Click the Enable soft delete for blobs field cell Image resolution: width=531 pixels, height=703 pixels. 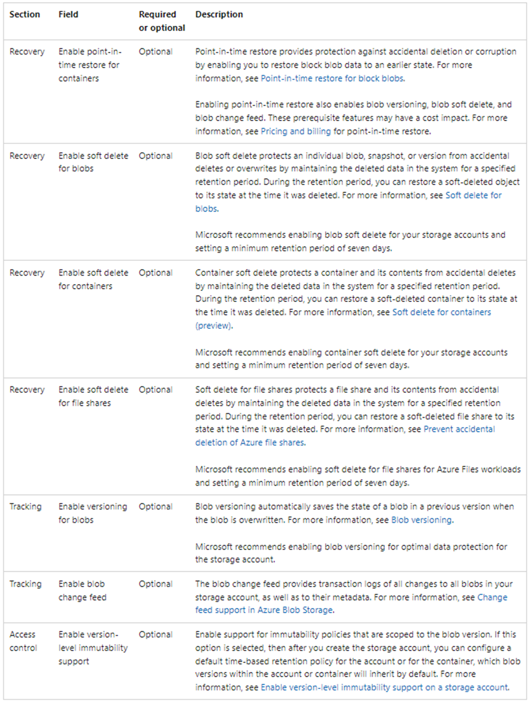pyautogui.click(x=93, y=162)
